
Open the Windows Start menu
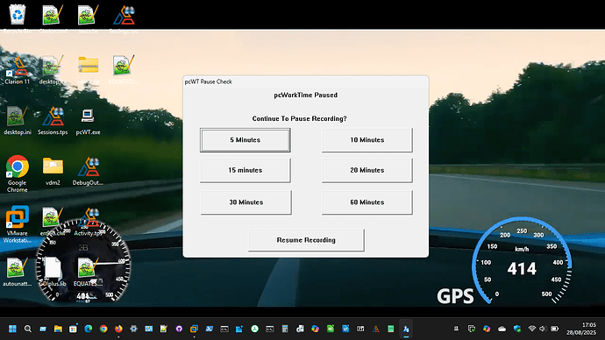pos(12,329)
